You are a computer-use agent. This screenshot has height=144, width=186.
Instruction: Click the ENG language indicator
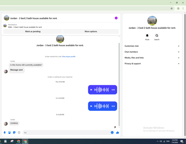168,141
